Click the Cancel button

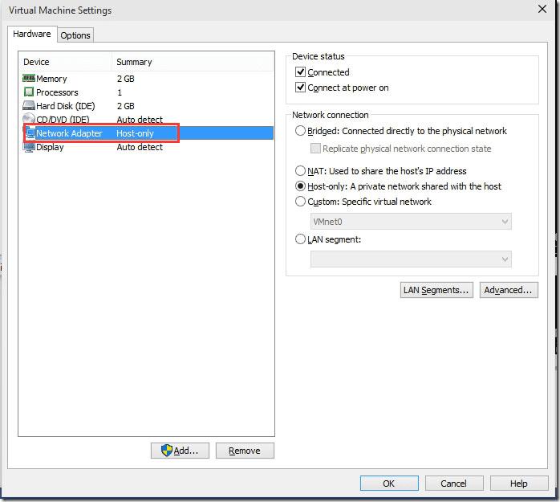point(454,484)
